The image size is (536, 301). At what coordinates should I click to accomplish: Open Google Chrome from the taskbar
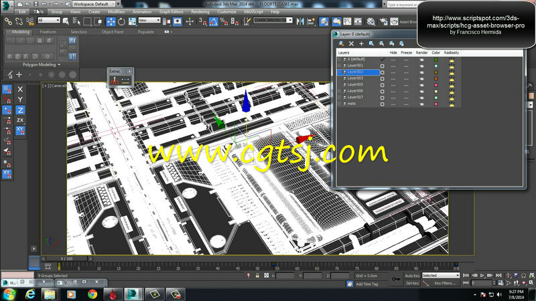tap(92, 294)
